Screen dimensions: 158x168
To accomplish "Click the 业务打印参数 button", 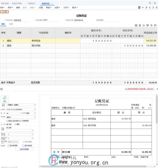I will (x=24, y=149).
